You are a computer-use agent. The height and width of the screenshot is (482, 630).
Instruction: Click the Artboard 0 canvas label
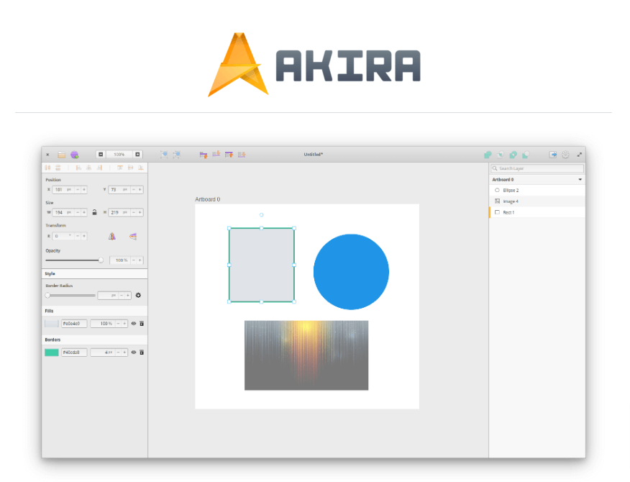point(208,199)
